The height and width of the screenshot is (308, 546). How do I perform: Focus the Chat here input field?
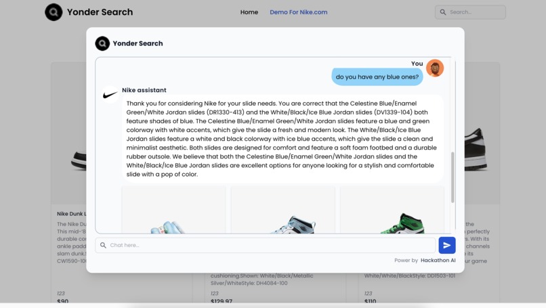266,245
